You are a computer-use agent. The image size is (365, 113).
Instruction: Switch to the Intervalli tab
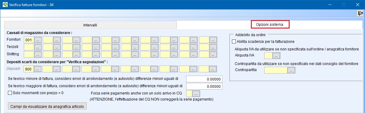pos(90,25)
